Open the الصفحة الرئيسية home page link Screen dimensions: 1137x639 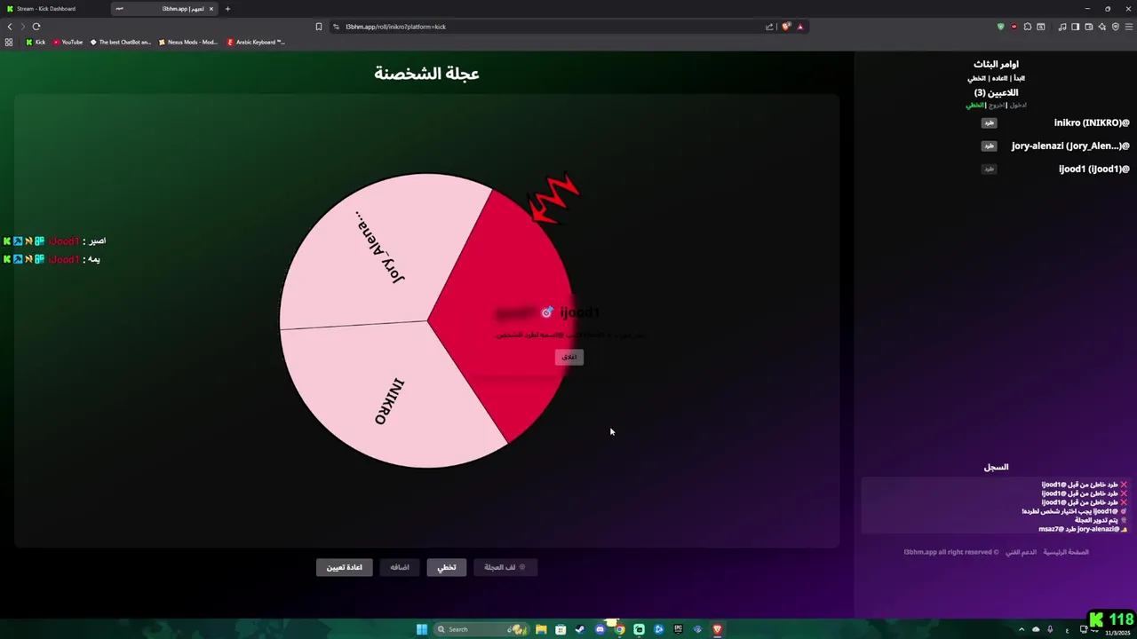(1066, 552)
